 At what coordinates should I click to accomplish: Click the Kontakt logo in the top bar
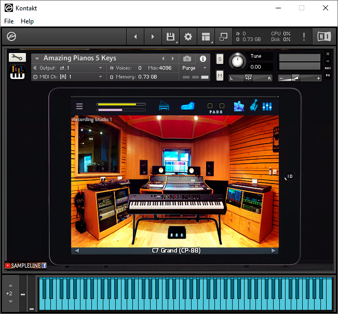[11, 36]
